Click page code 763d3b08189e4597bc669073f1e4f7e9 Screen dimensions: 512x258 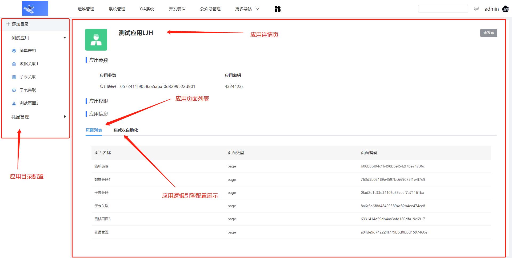[393, 179]
